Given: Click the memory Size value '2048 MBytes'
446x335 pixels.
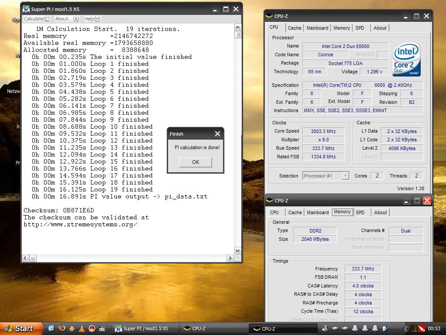Looking at the screenshot, I should click(x=315, y=239).
